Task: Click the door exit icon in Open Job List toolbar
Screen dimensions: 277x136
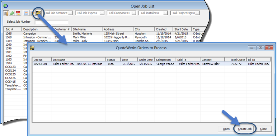Action: [6, 13]
